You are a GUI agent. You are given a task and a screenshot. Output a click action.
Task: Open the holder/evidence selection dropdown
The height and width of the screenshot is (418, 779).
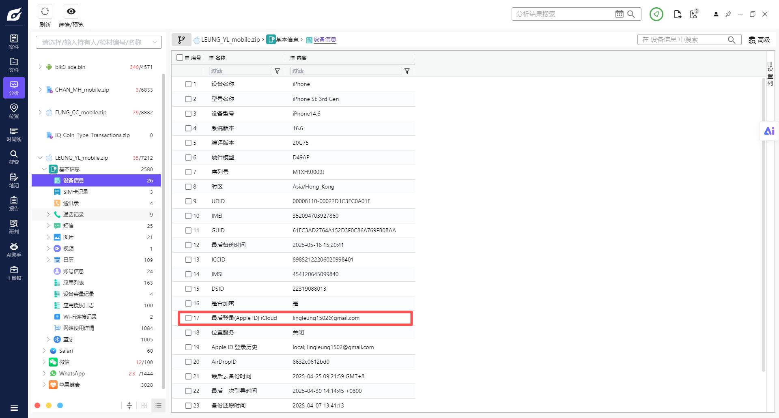[x=99, y=42]
